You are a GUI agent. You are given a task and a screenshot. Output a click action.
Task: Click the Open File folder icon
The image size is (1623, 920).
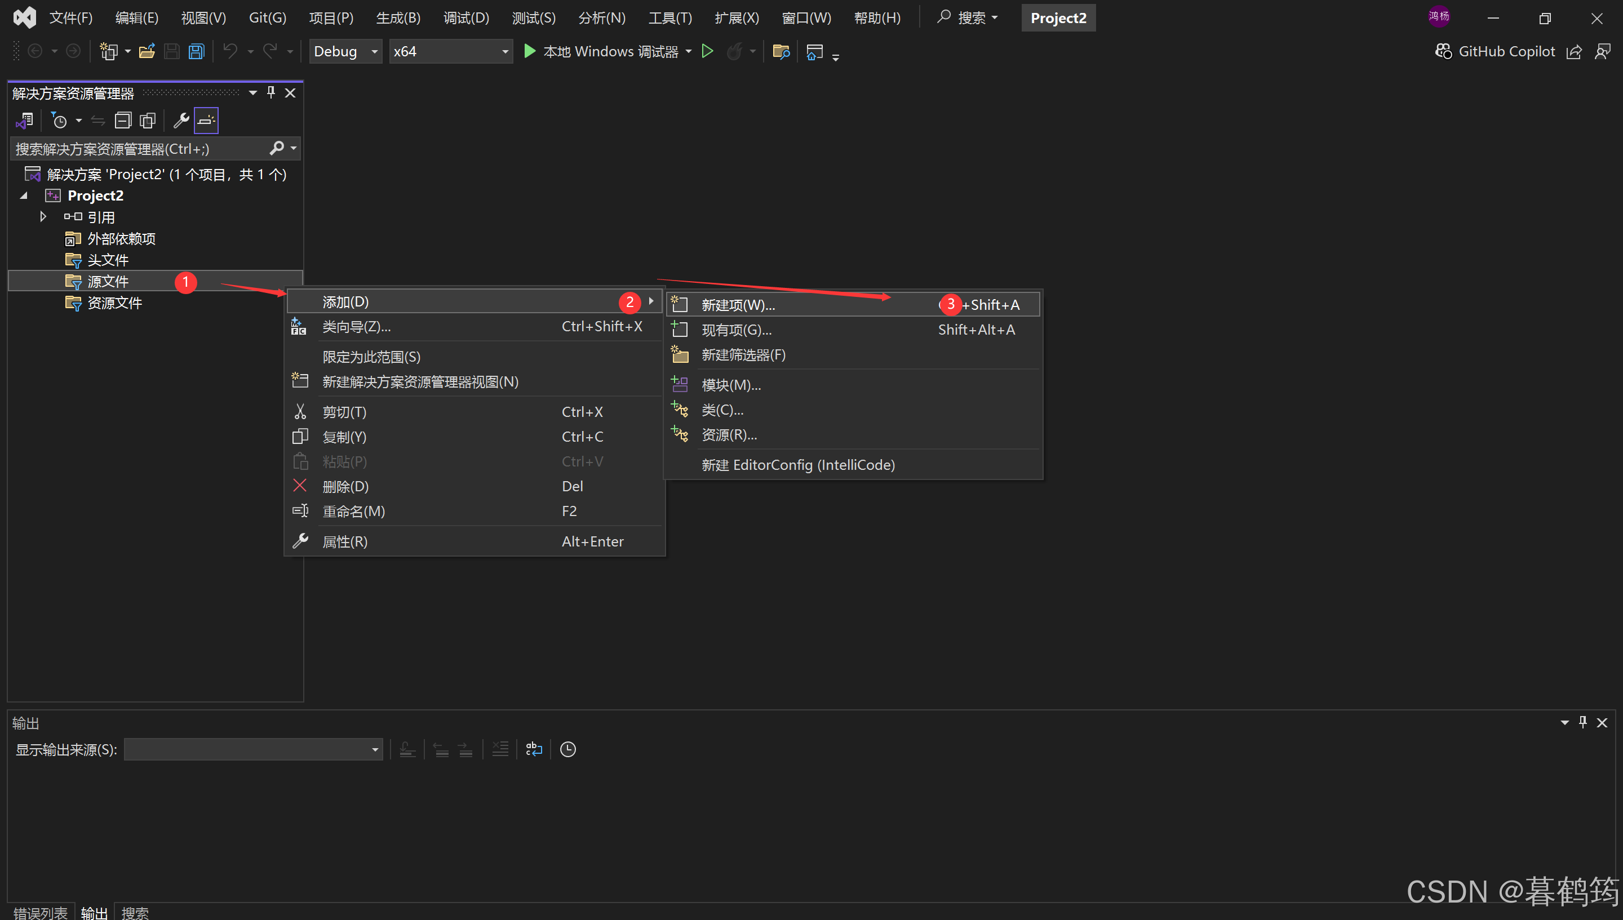[x=147, y=51]
